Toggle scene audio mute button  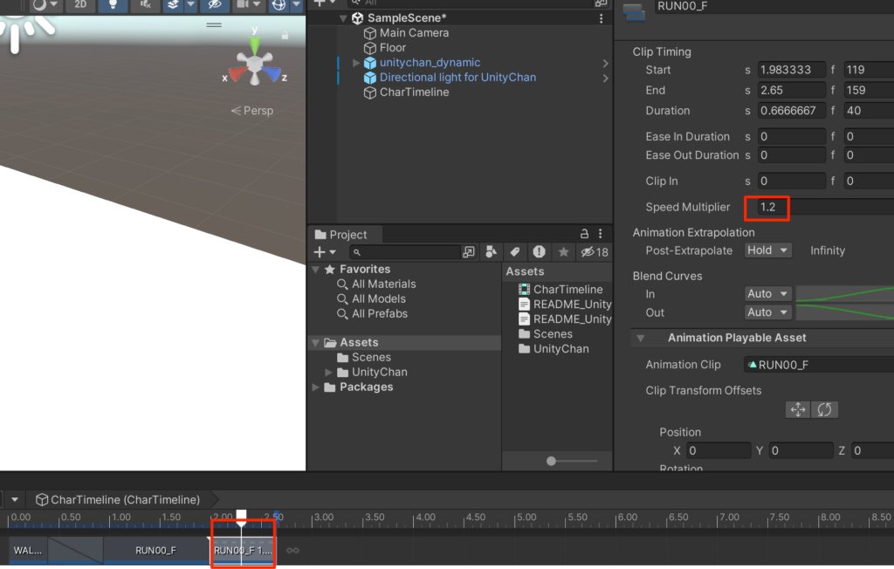[145, 4]
